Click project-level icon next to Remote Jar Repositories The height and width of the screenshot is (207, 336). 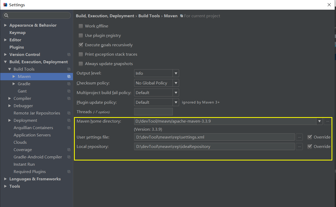click(69, 113)
